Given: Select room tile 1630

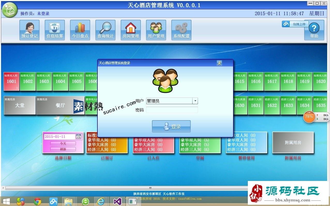Looking at the screenshot, I should (x=240, y=105).
